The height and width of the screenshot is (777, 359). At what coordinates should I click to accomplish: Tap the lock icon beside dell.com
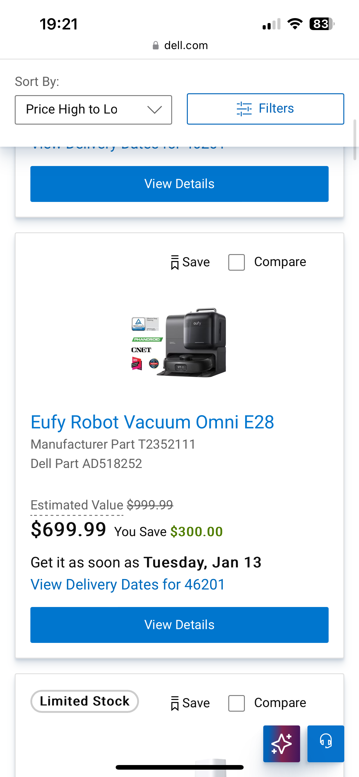[x=156, y=46]
